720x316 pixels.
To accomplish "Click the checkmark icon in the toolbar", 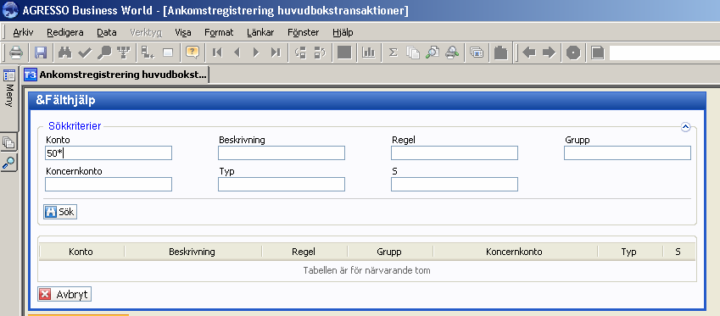I will 85,53.
